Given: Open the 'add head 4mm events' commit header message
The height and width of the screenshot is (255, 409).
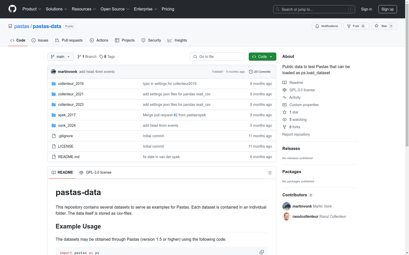Looking at the screenshot, I should [x=97, y=72].
